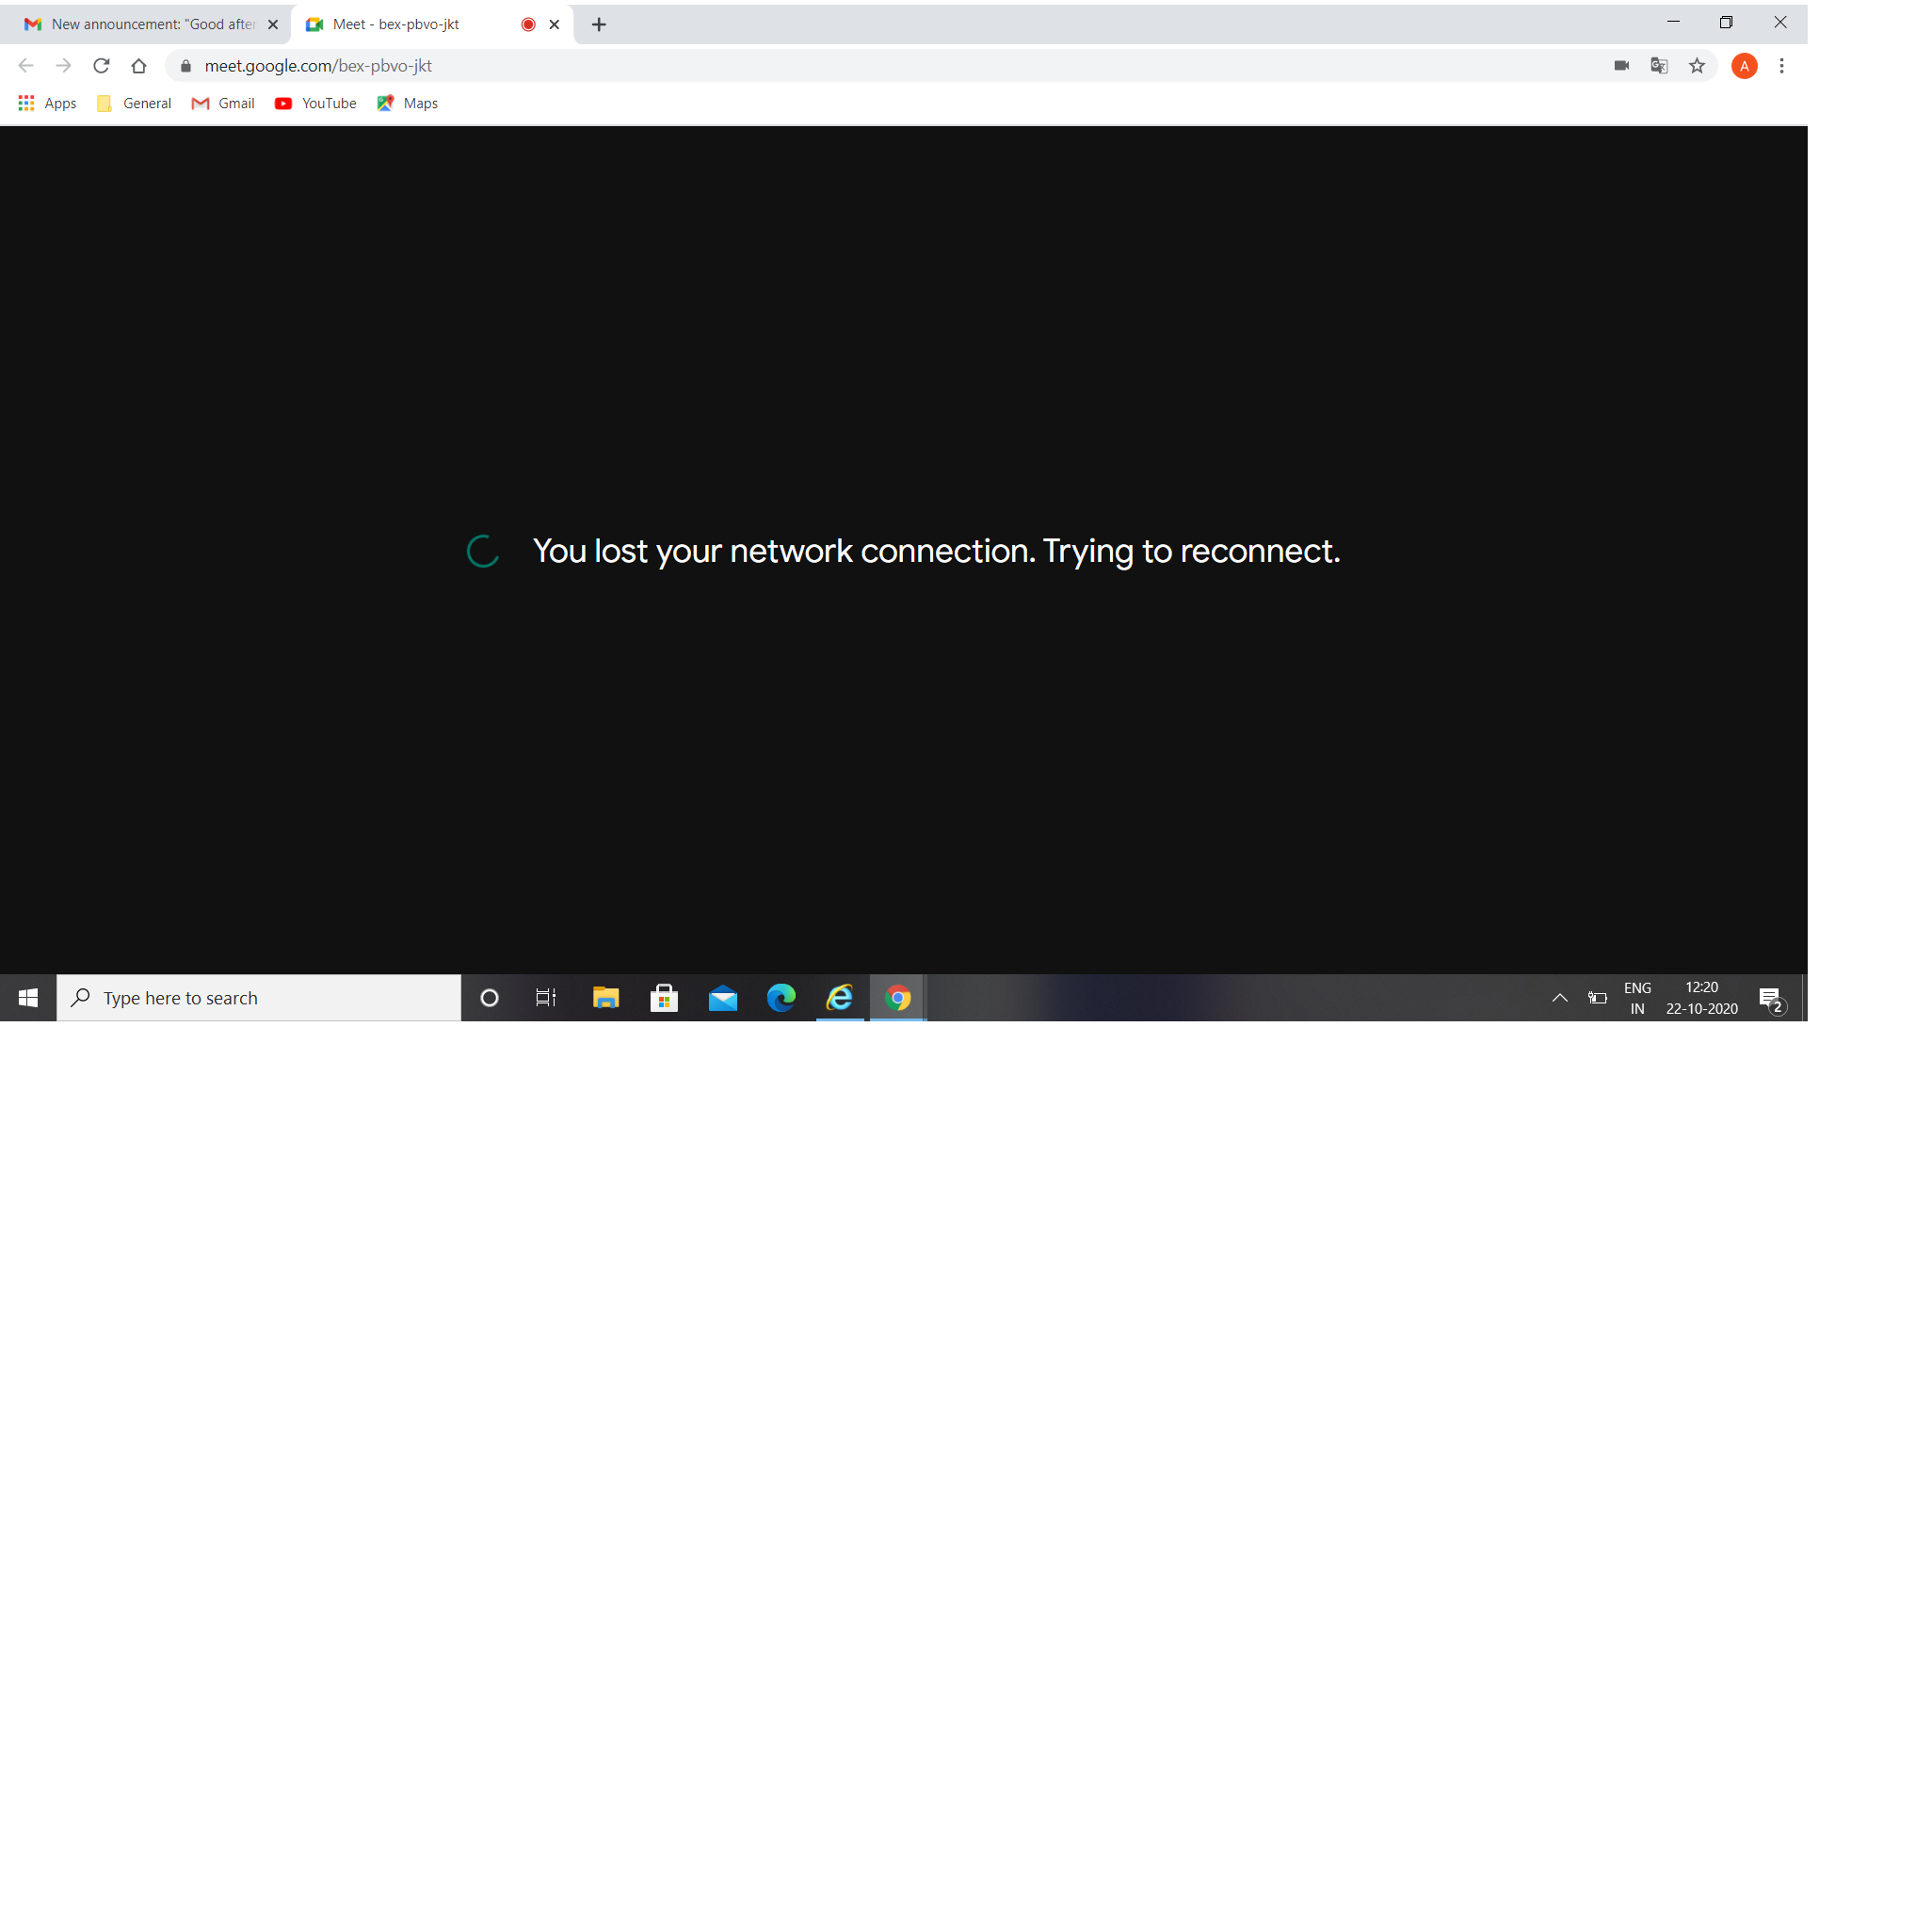
Task: Toggle the screen cast icon in Chrome
Action: point(1620,65)
